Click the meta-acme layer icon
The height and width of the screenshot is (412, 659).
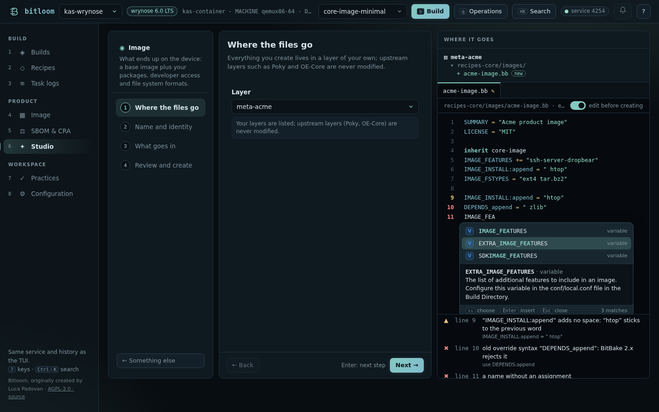[x=446, y=58]
